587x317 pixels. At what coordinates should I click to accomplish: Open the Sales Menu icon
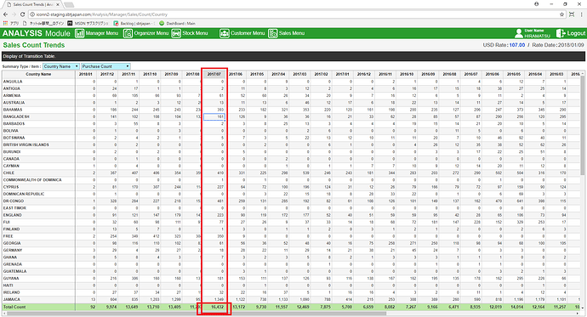click(x=272, y=33)
